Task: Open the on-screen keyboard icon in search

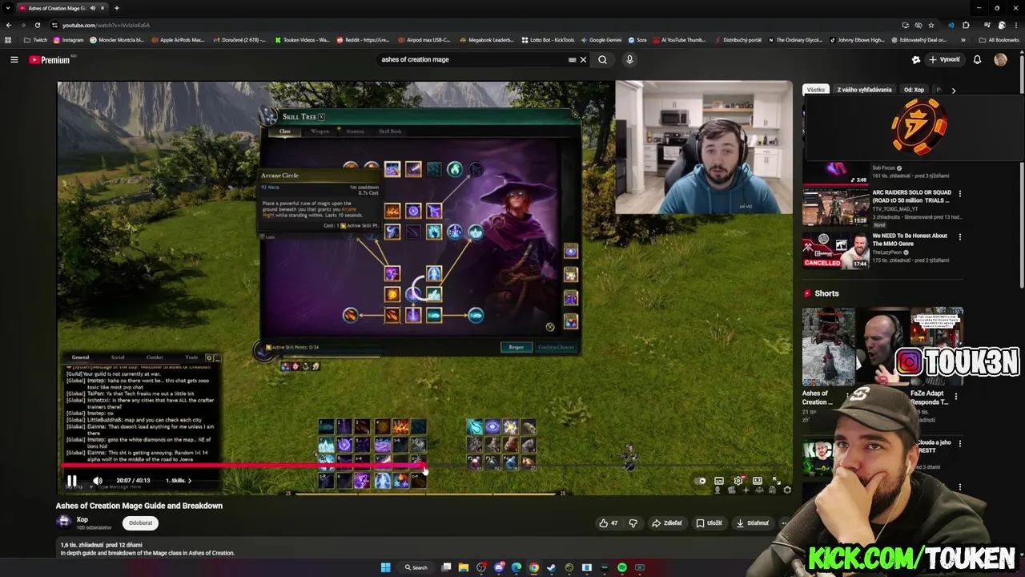Action: (x=572, y=59)
